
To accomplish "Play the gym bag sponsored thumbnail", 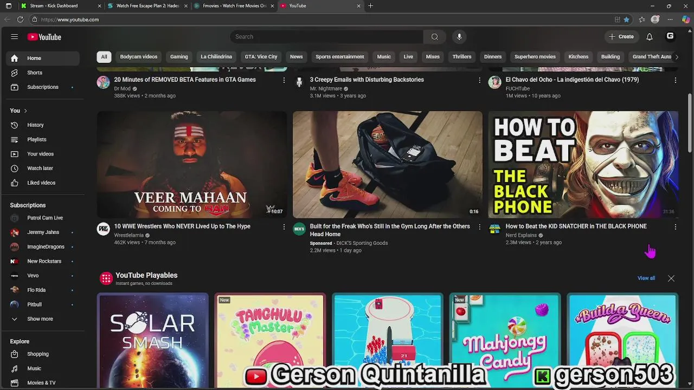I will 388,165.
